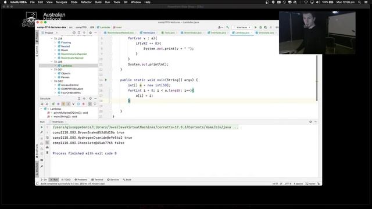This screenshot has height=209, width=372.
Task: Click the comp1110 breadcrumb
Action: pos(81,27)
